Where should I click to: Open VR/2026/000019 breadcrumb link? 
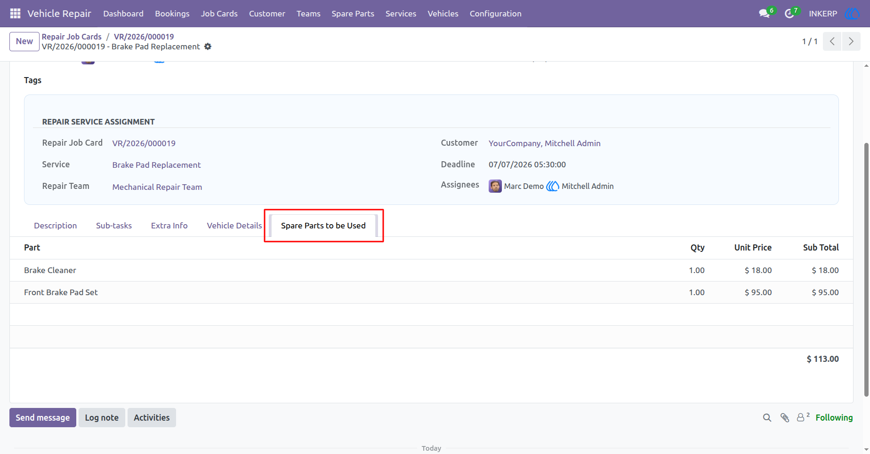coord(144,37)
